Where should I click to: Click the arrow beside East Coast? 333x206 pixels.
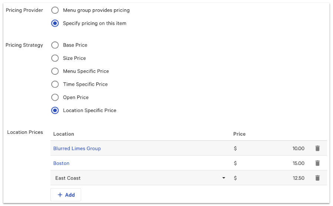coord(224,178)
